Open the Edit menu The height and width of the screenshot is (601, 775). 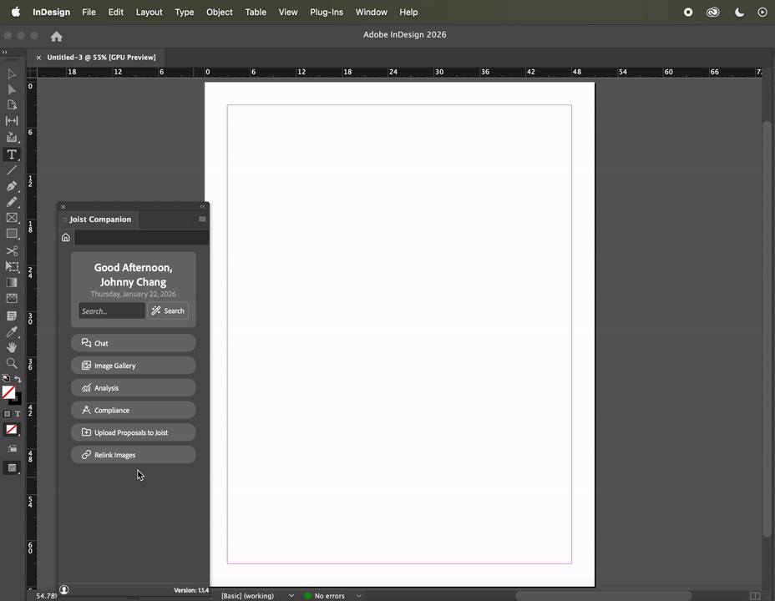(116, 13)
